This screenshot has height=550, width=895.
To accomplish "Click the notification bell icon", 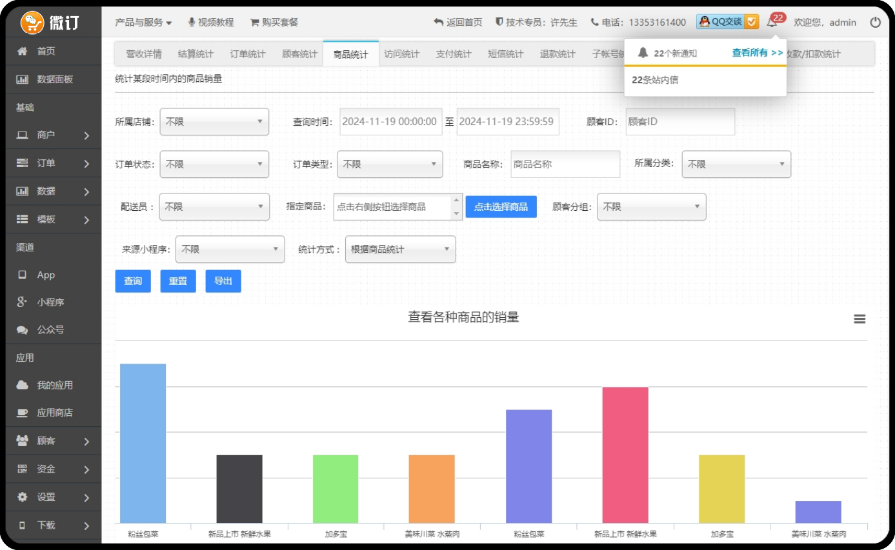I will click(x=772, y=23).
